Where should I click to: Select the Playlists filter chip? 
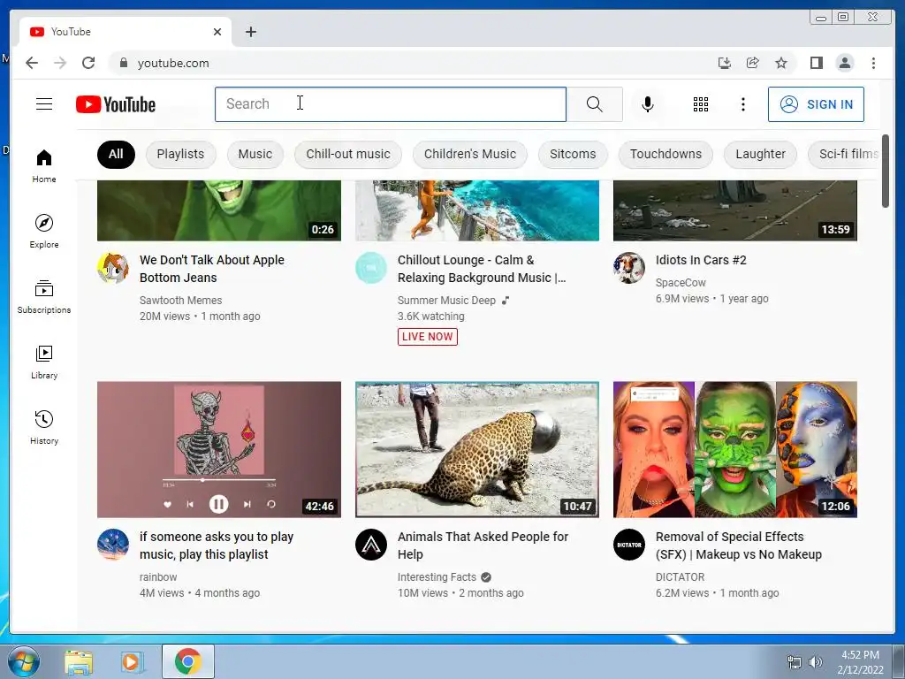(180, 154)
